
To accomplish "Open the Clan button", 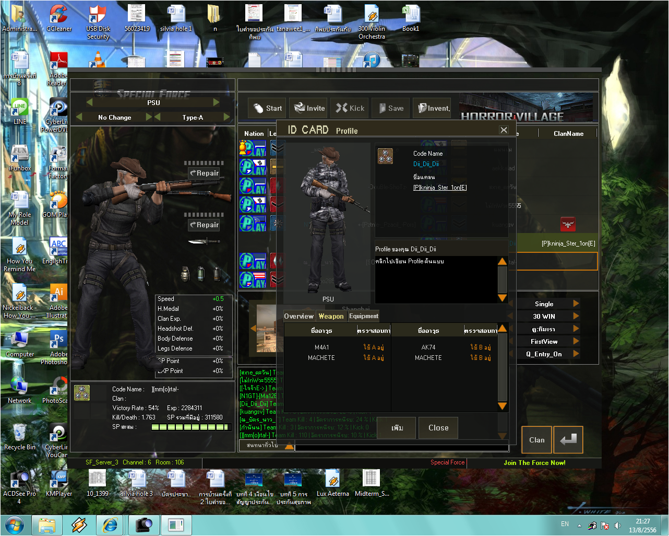I will point(536,440).
